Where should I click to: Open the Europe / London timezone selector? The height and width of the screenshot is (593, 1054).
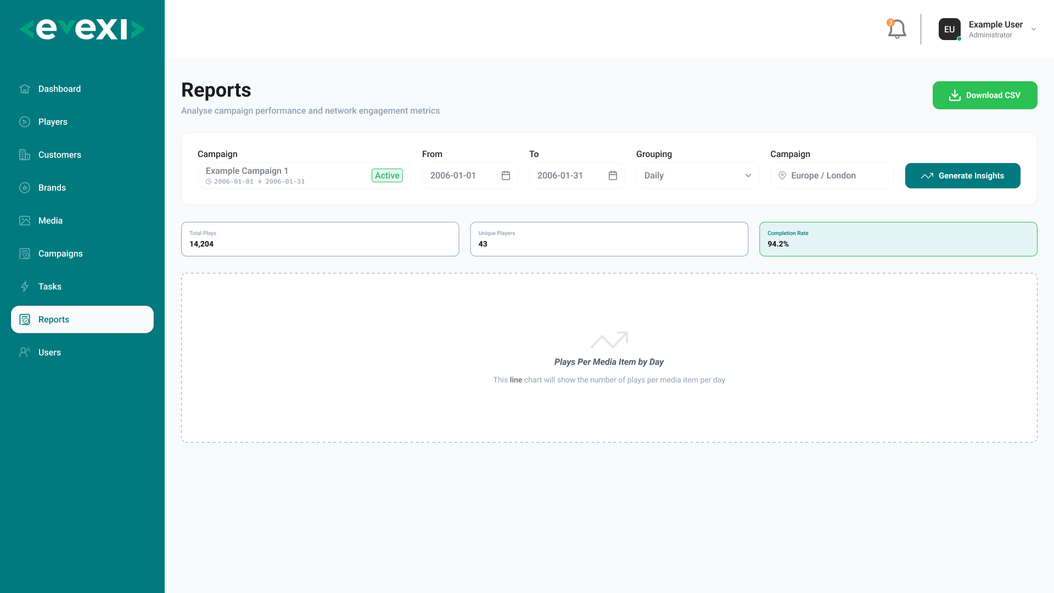832,176
